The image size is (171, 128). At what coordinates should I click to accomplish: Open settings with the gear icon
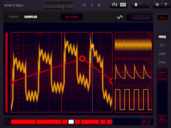tap(157, 5)
